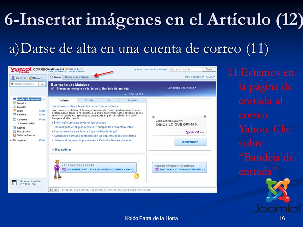Open headline Suecia remonta Copa del Mundo de golf
The height and width of the screenshot is (227, 303).
tap(86, 131)
